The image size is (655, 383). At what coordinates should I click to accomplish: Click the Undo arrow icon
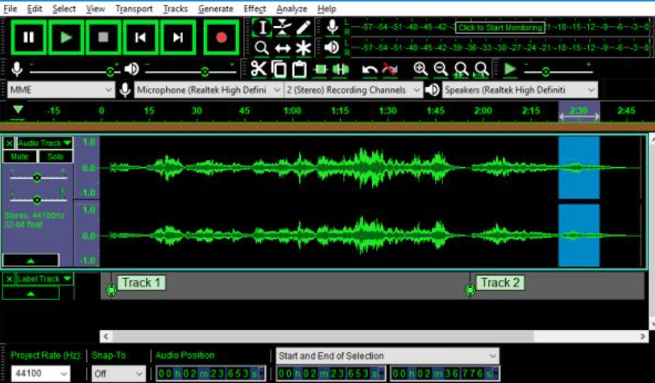click(x=369, y=69)
